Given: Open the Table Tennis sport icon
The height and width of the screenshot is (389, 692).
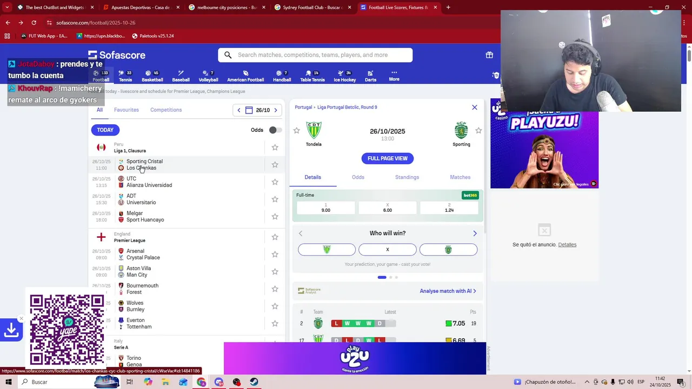Looking at the screenshot, I should coord(312,76).
